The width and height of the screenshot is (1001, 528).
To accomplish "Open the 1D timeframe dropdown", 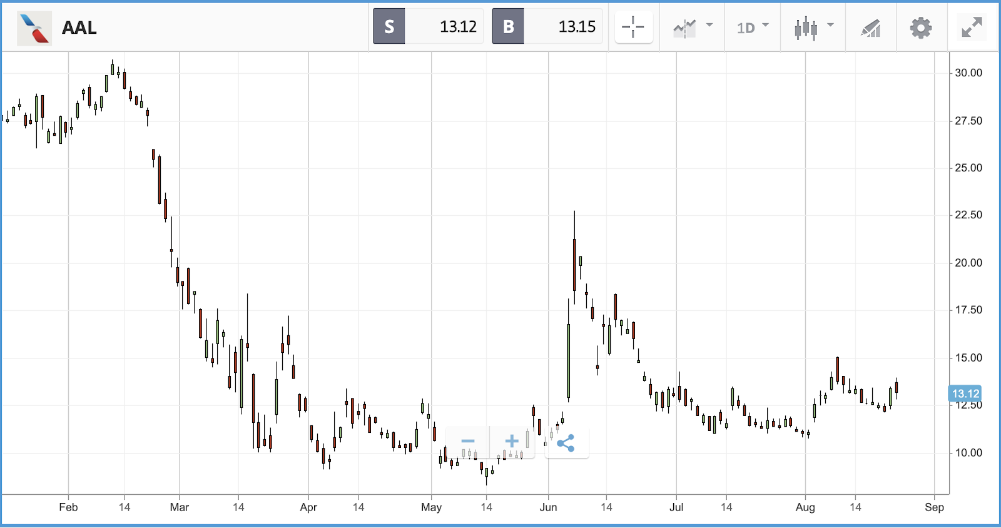I will point(753,28).
